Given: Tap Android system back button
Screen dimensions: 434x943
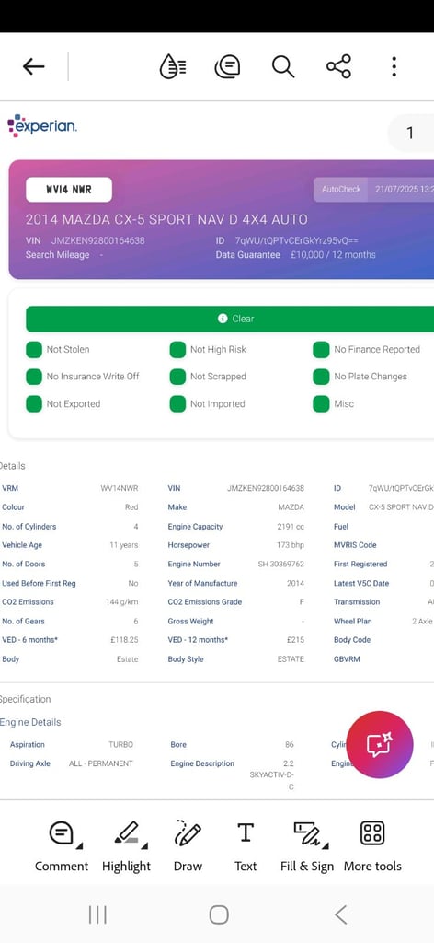Looking at the screenshot, I should click(x=340, y=914).
